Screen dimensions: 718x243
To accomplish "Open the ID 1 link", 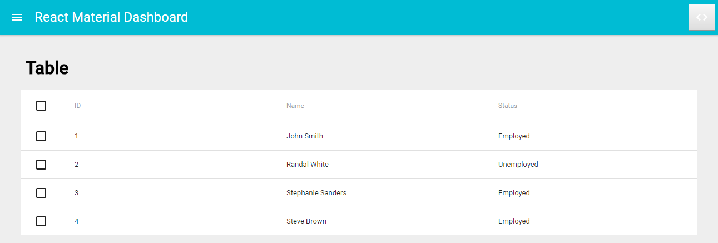I will pos(77,136).
